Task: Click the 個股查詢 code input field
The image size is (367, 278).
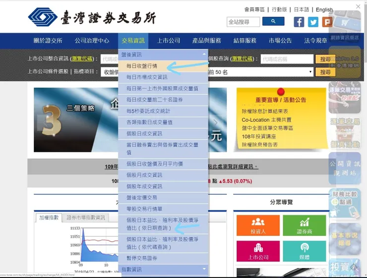Action: coord(287,59)
